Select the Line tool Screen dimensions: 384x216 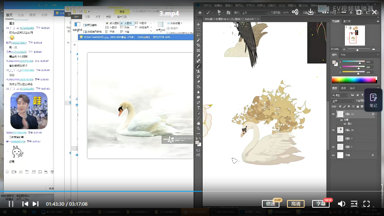pyautogui.click(x=198, y=118)
